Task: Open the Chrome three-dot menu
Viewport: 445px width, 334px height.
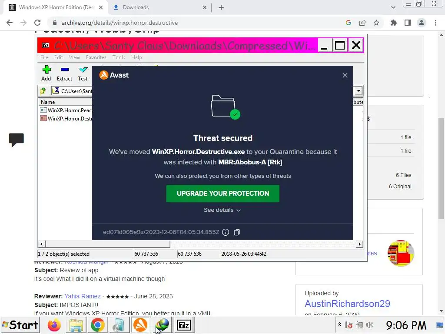Action: [x=435, y=23]
